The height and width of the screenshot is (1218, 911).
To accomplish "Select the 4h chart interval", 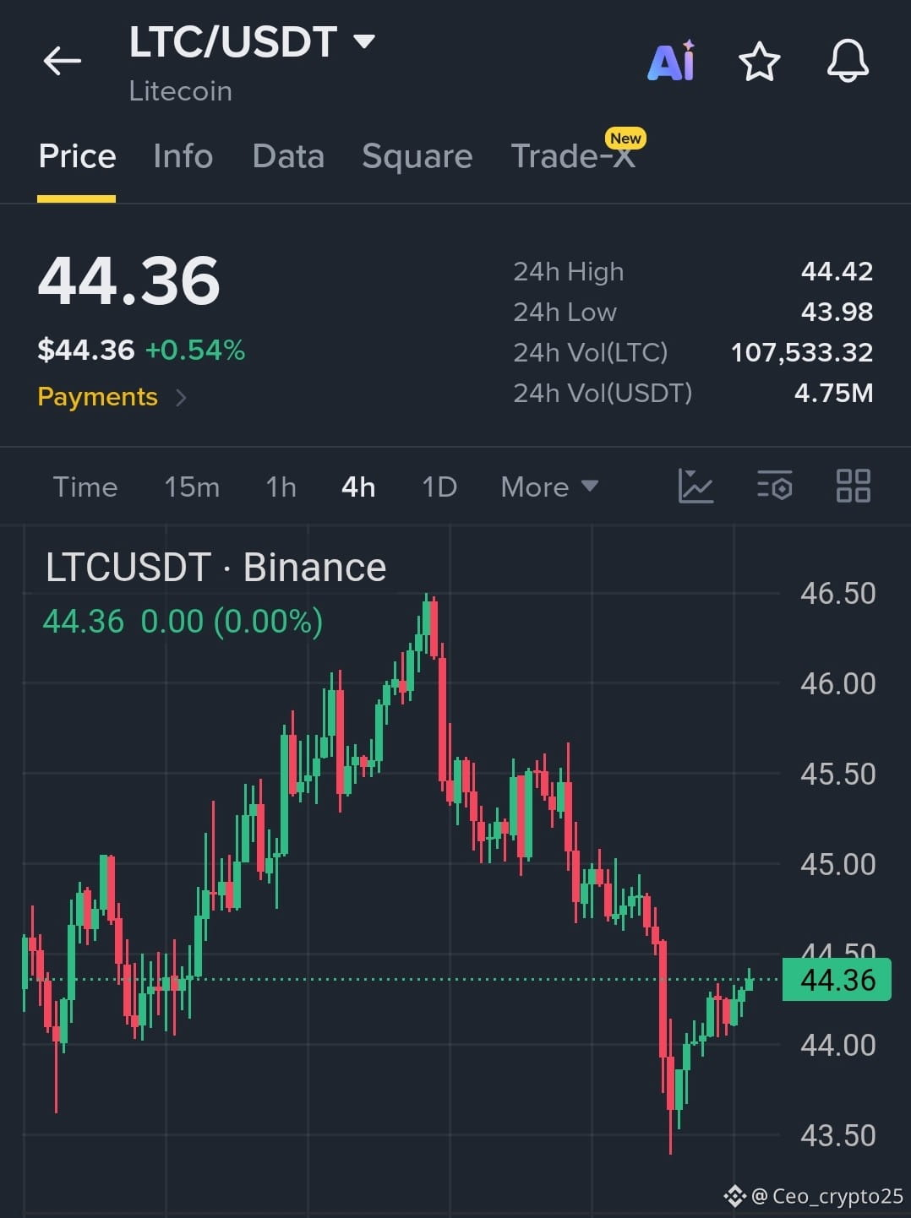I will (358, 487).
